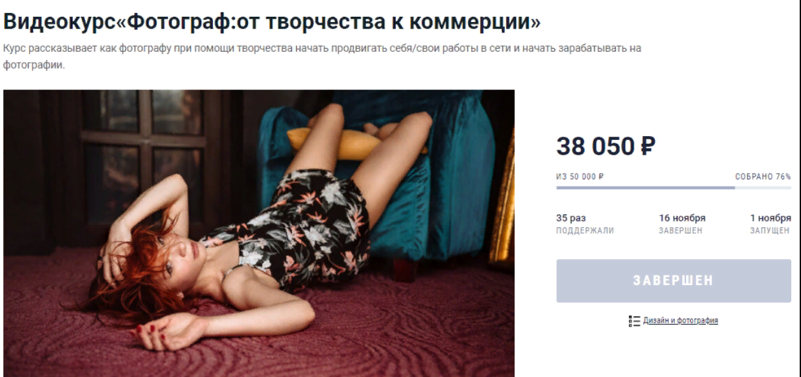Click the word фотографии ending the description

(34, 65)
